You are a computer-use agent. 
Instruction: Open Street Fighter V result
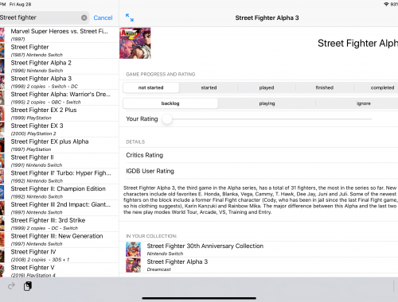(60, 270)
